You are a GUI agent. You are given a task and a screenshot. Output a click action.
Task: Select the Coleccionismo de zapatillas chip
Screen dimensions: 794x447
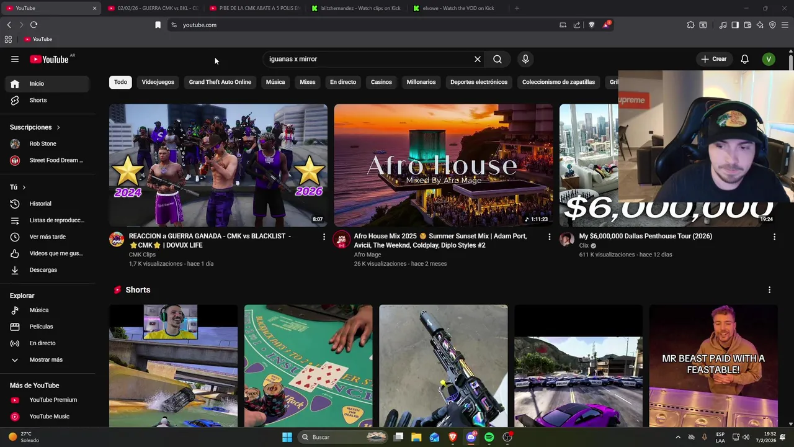coord(558,82)
